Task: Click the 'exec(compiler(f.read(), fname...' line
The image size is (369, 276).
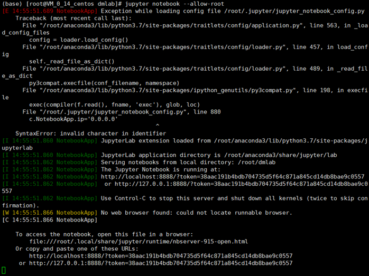Action: click(114, 105)
